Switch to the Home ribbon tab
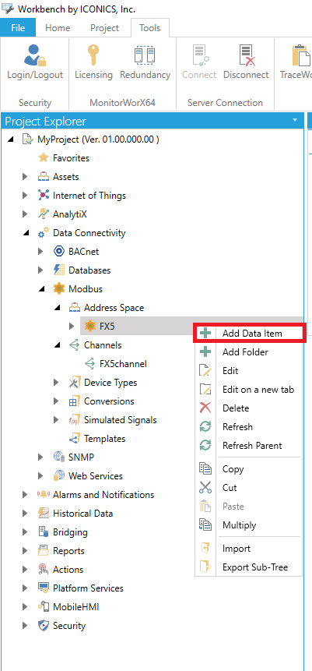The height and width of the screenshot is (671, 312). [x=58, y=28]
